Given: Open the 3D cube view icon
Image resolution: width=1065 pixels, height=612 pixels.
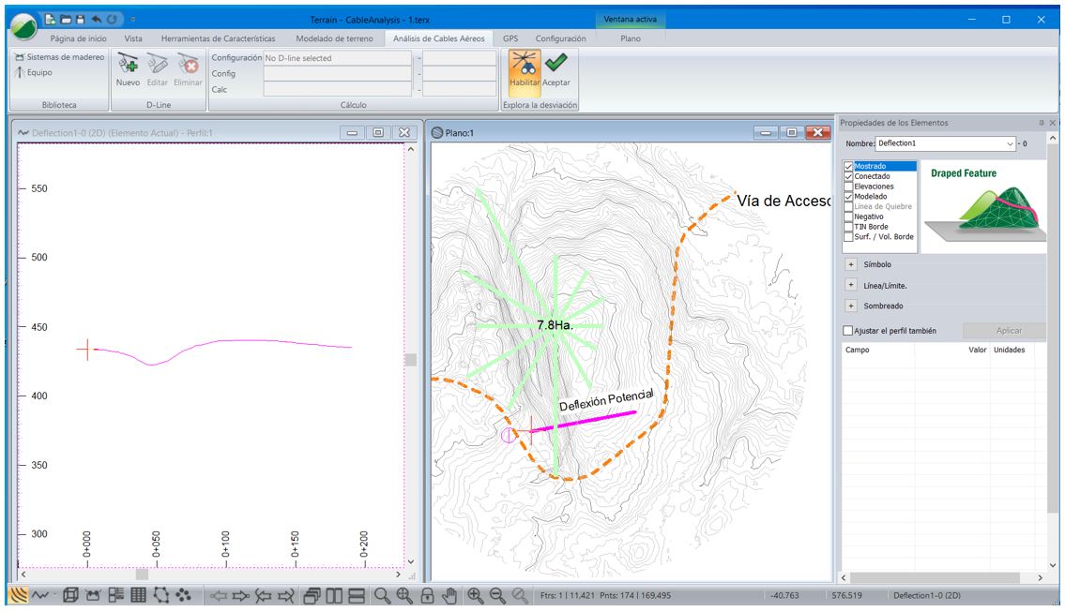Looking at the screenshot, I should coord(70,595).
